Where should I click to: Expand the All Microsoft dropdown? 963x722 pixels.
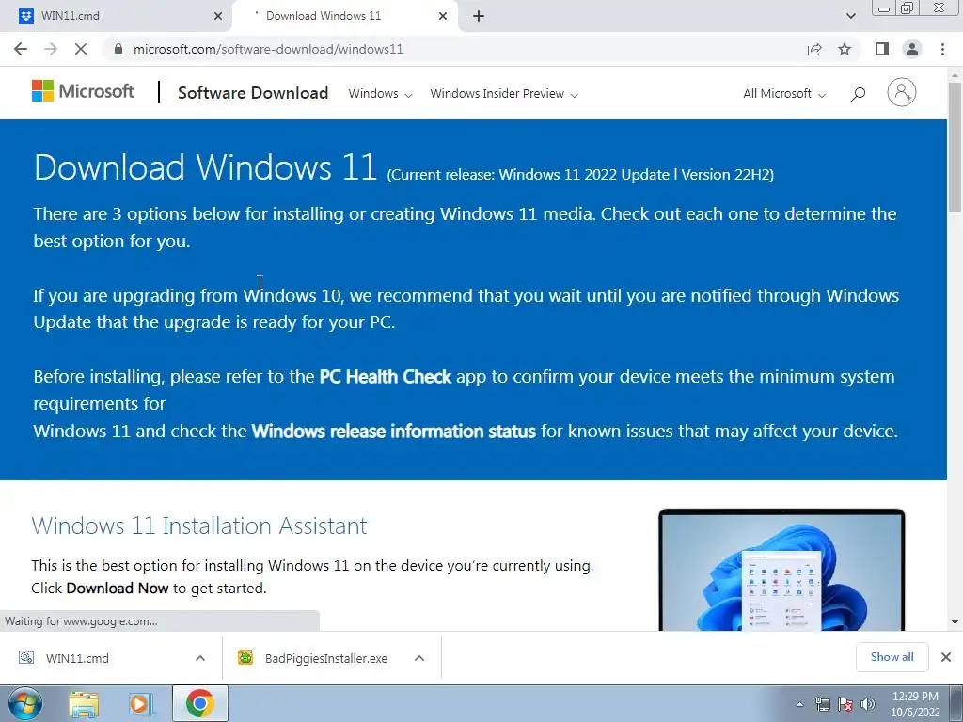784,94
